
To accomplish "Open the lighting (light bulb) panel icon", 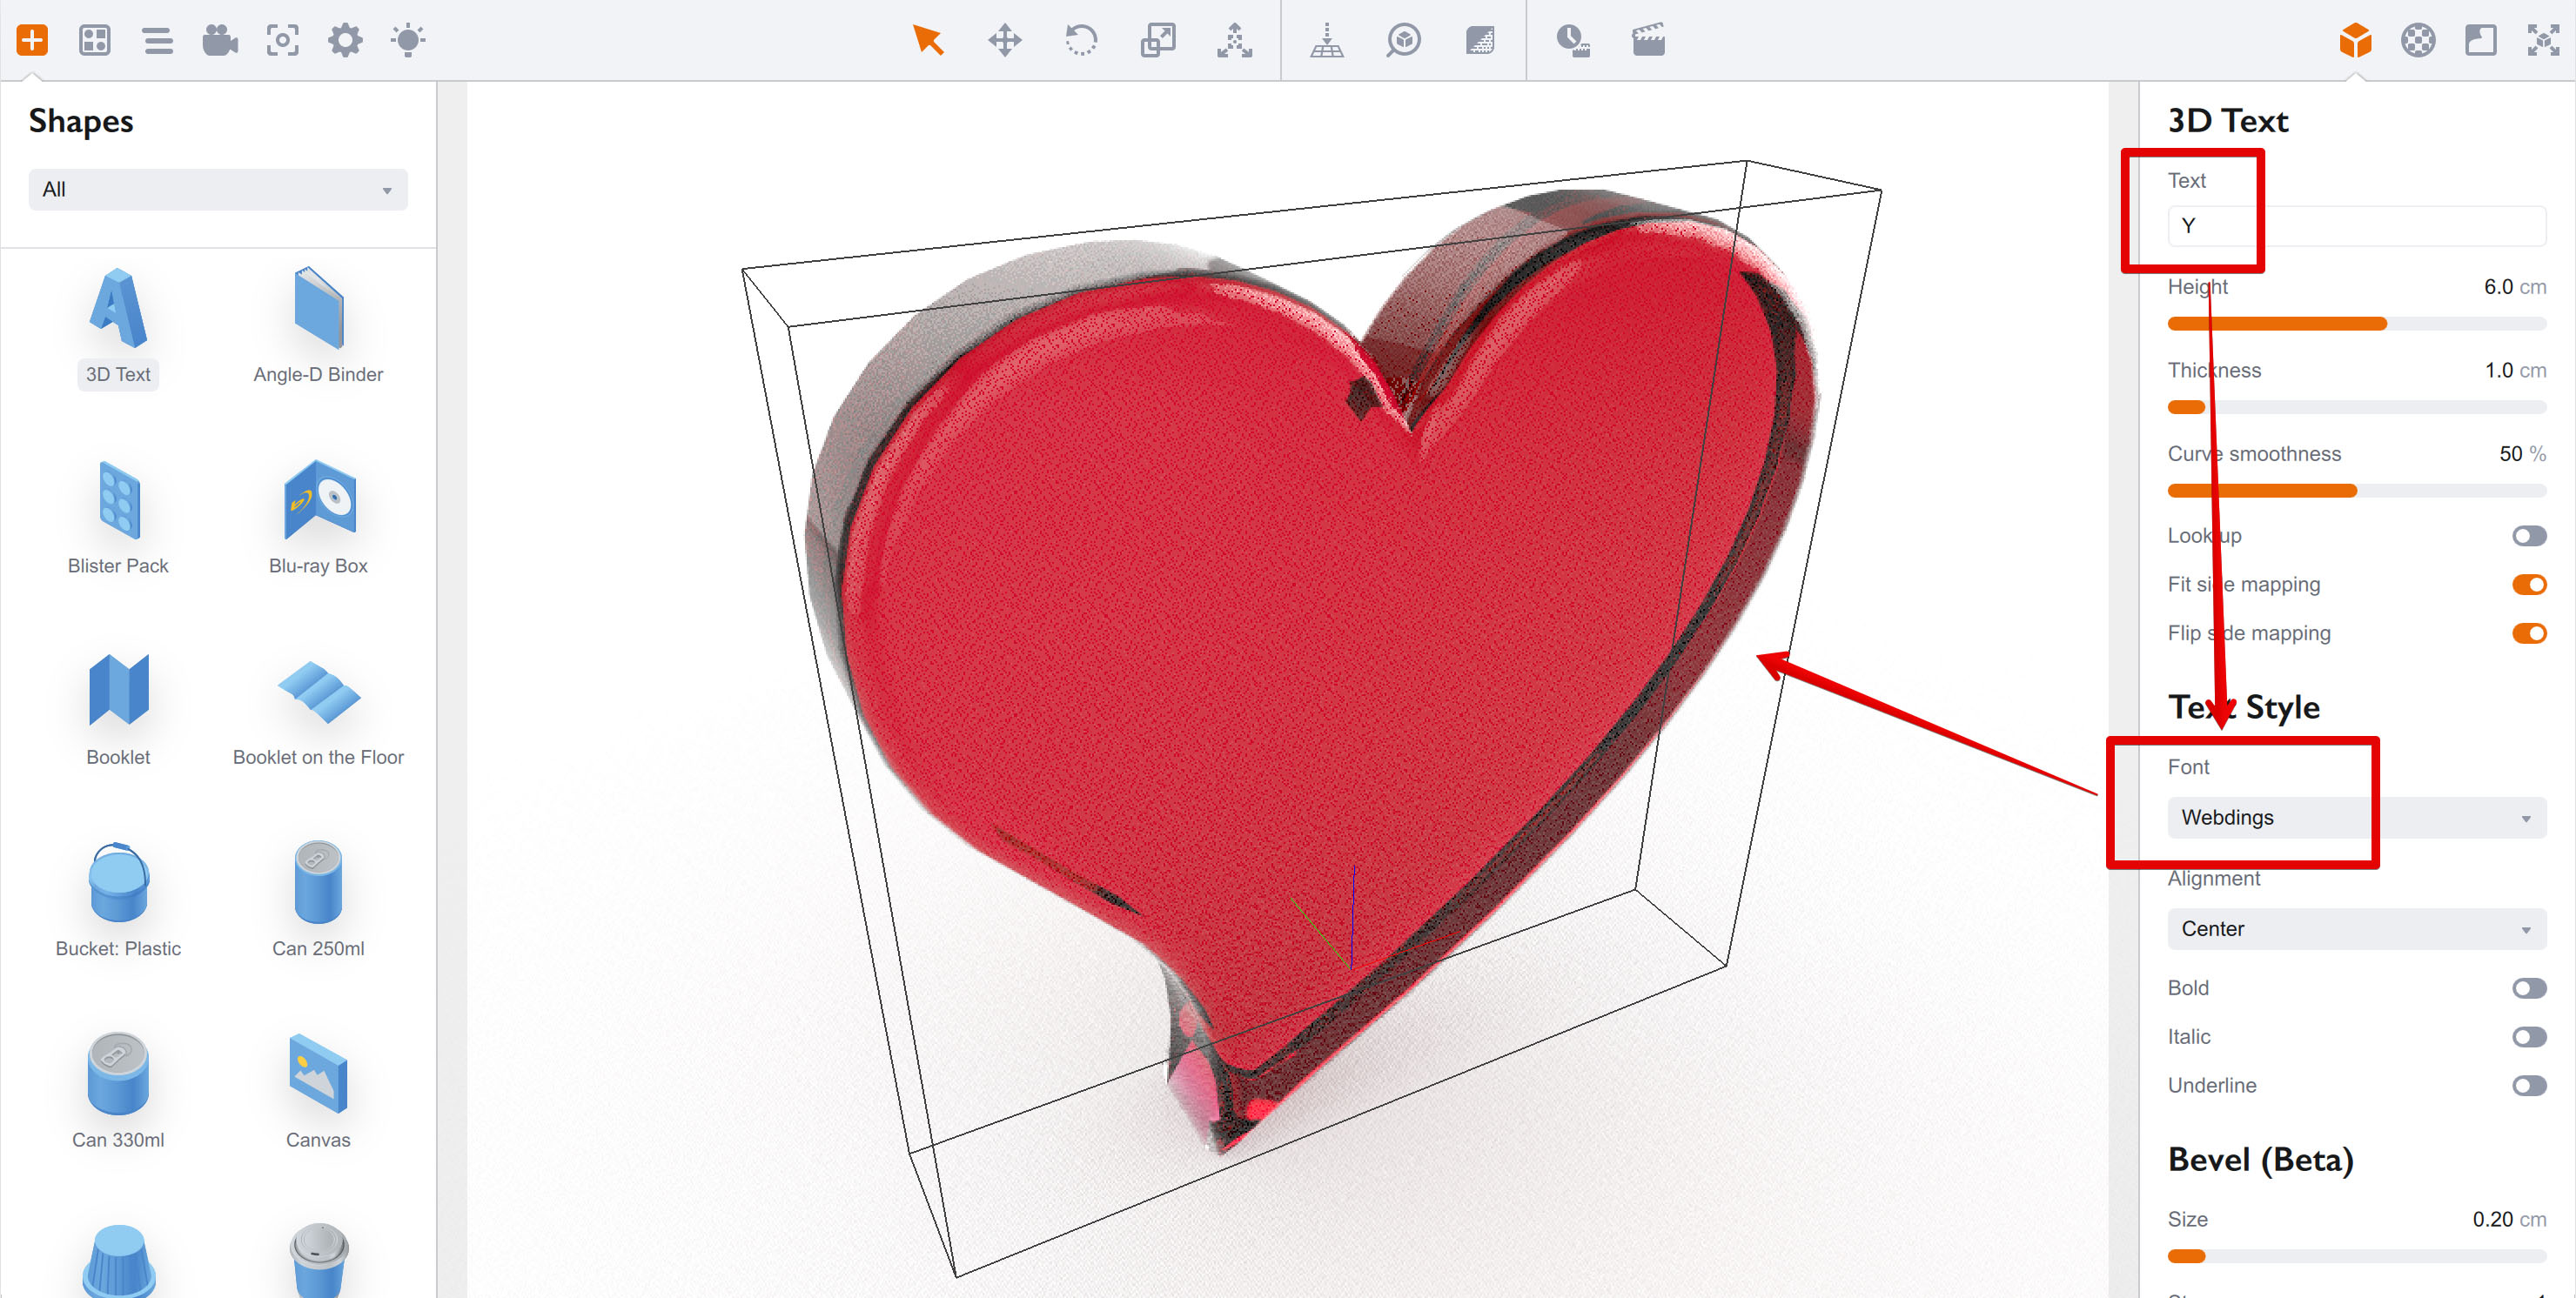I will tap(408, 41).
